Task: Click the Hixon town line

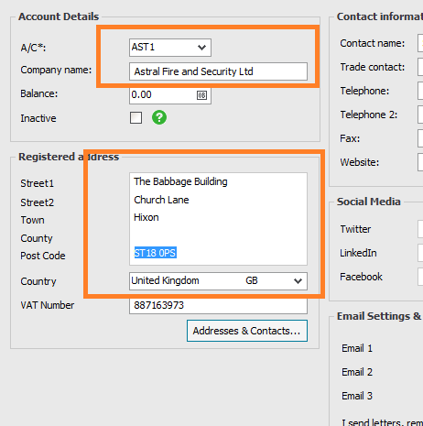Action: pyautogui.click(x=146, y=217)
